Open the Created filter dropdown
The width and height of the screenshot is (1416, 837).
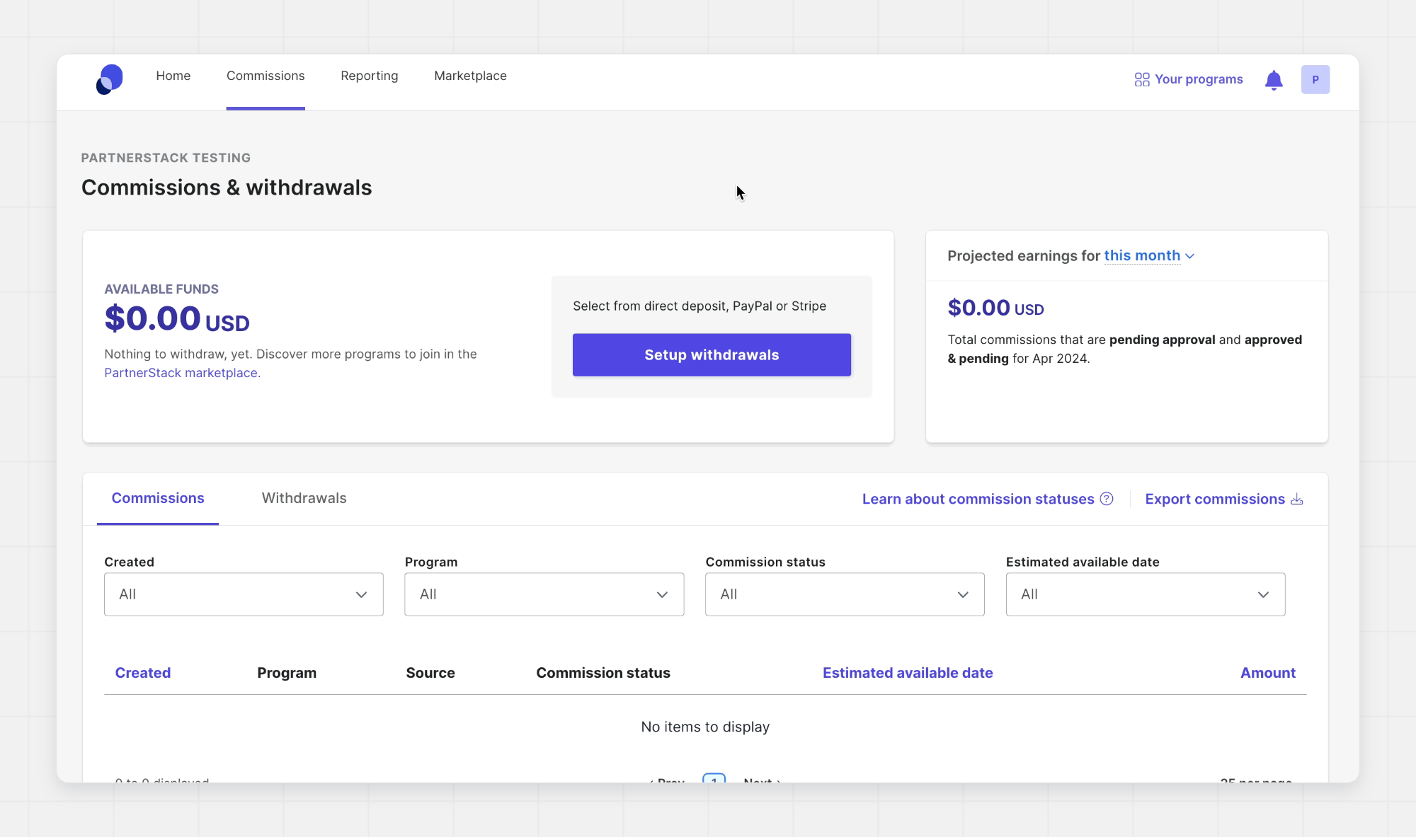(x=244, y=594)
